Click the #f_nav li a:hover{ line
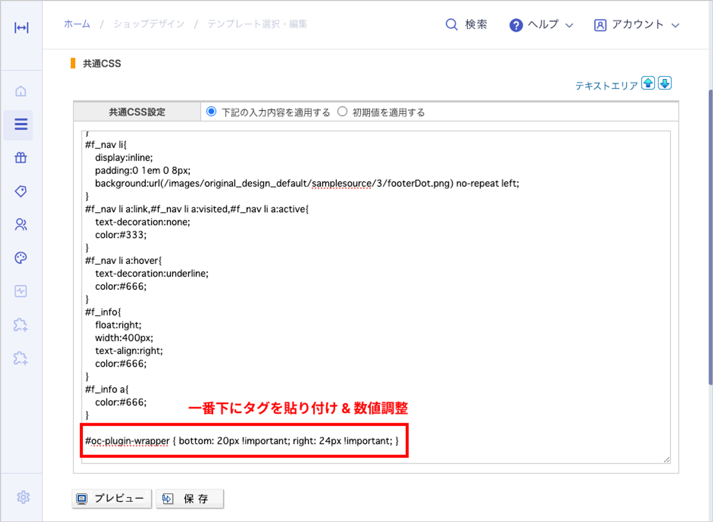 [x=124, y=260]
